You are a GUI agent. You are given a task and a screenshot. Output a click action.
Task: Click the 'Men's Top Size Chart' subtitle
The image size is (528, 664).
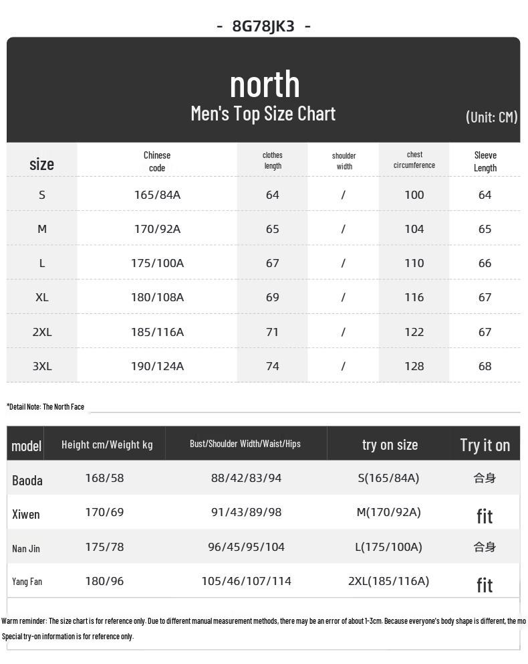point(263,114)
